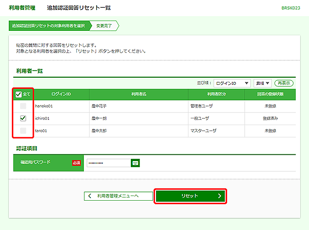Click the user name 農中太郎
The image size is (309, 230).
[x=99, y=131]
